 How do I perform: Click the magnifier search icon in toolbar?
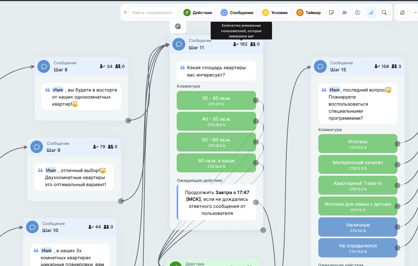click(384, 13)
